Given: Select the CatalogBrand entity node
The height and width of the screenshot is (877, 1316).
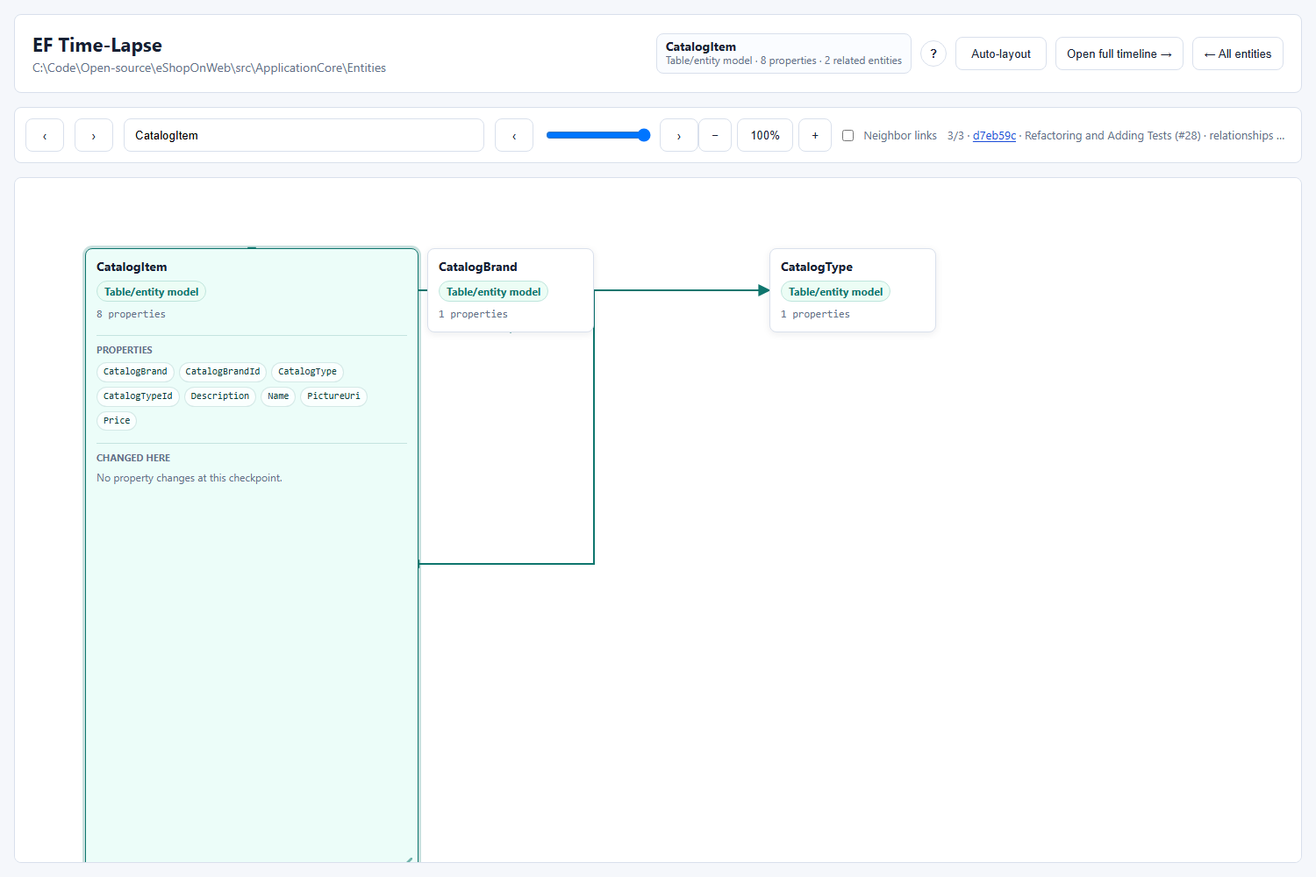Looking at the screenshot, I should click(x=511, y=290).
